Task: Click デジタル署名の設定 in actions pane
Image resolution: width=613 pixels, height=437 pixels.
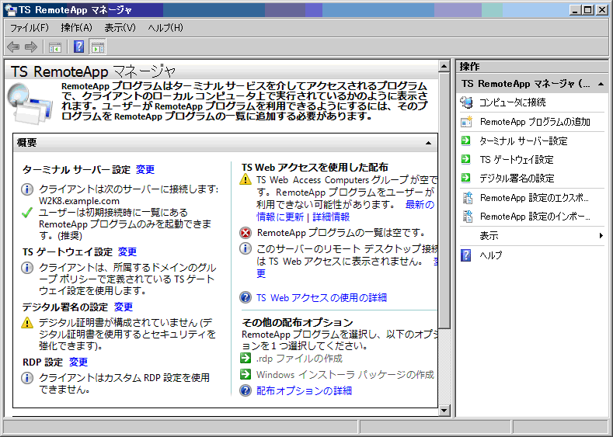Action: (517, 179)
